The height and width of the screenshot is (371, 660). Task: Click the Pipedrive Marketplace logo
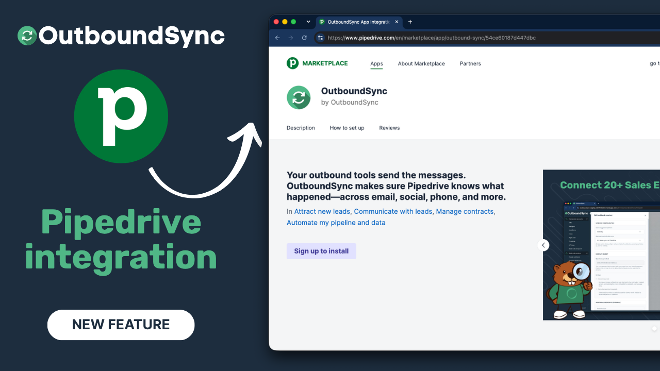[x=317, y=63]
